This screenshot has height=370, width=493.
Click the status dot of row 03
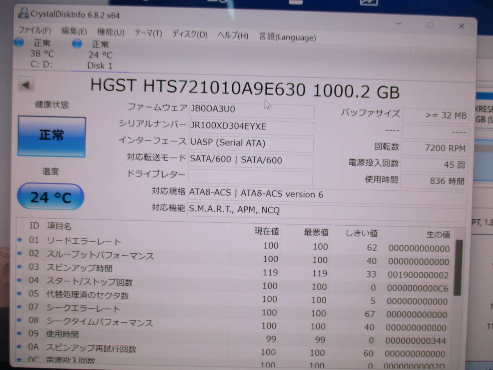(x=20, y=266)
